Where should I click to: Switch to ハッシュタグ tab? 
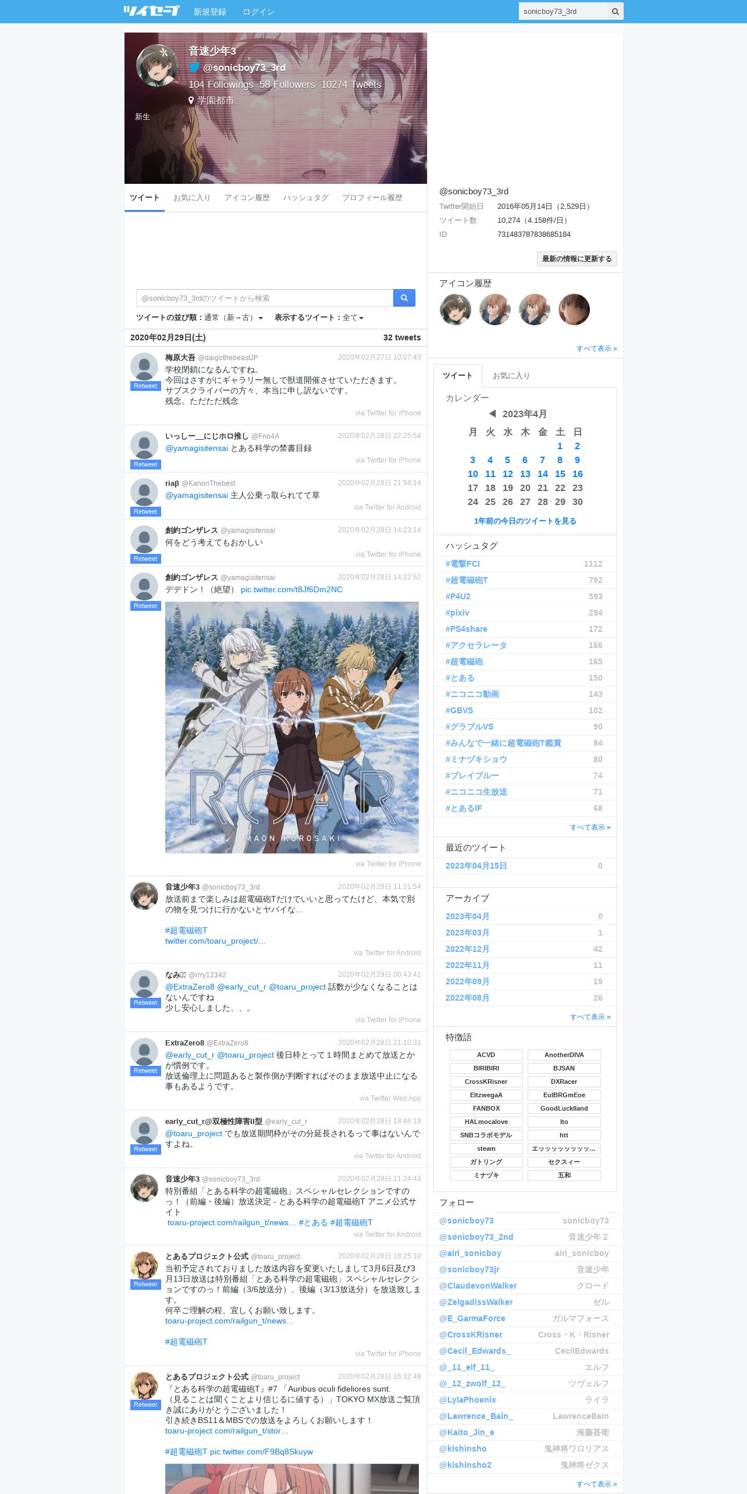point(306,198)
